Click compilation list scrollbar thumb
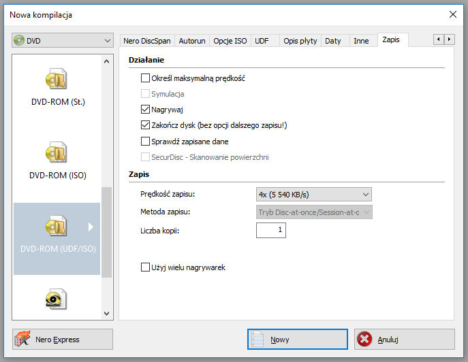 click(x=106, y=232)
